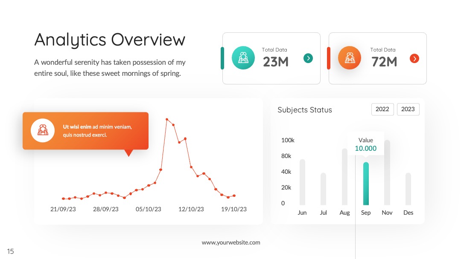Click the gray Des bar
The width and height of the screenshot is (461, 259).
408,189
